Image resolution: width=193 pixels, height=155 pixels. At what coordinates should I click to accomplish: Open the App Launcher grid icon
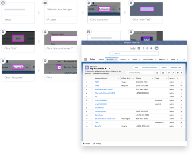click(86, 59)
